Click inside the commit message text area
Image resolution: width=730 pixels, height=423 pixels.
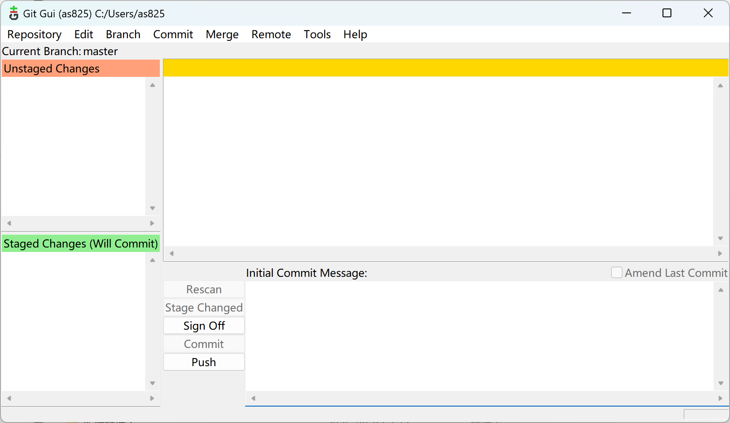(479, 336)
